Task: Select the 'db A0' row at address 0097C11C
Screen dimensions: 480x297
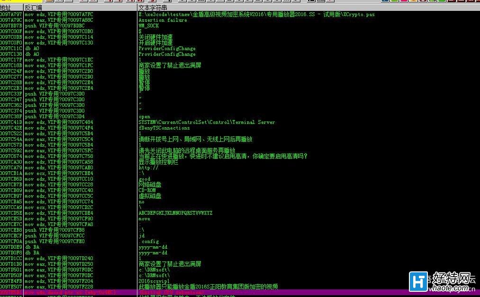Action: coord(32,49)
